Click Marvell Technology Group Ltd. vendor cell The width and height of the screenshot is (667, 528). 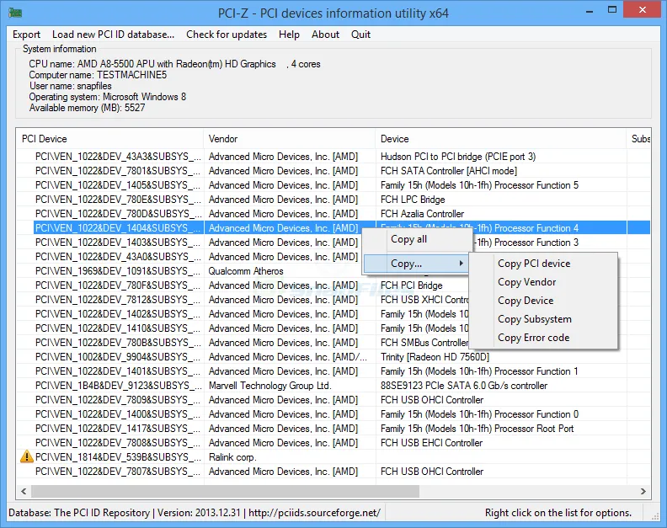point(269,386)
